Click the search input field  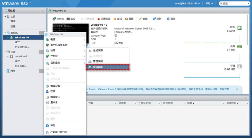[x=235, y=3]
